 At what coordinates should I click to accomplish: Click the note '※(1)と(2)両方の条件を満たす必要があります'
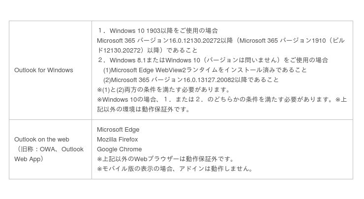tap(163, 90)
